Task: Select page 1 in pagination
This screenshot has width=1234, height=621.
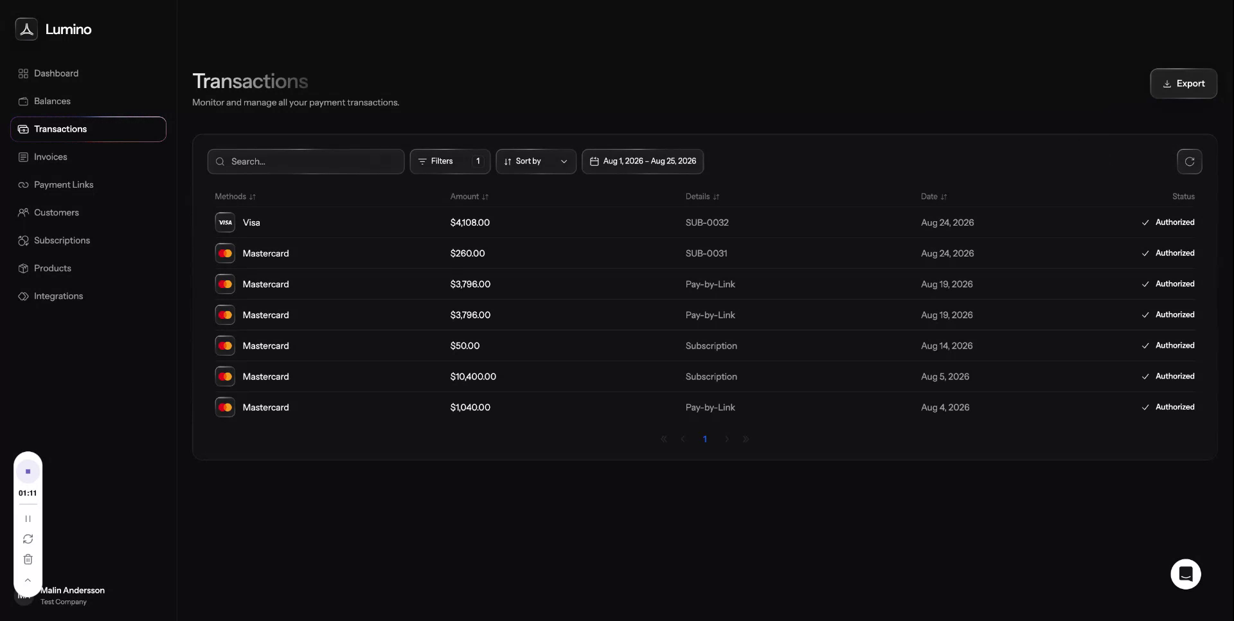Action: [x=705, y=439]
